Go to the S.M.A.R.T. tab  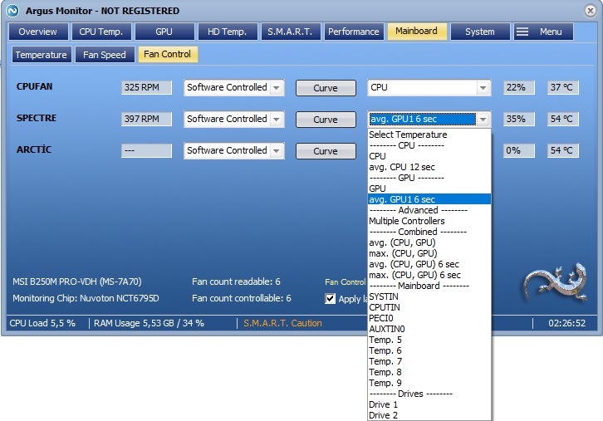click(291, 32)
